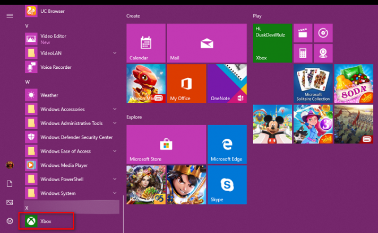Open the Groove Music small tile
378x233 pixels.
323,33
